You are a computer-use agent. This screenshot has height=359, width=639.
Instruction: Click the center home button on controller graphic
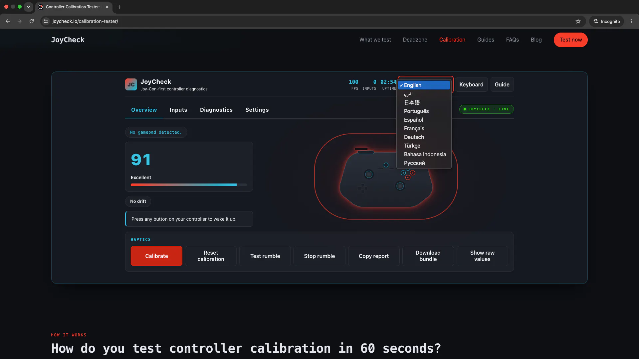point(386,165)
